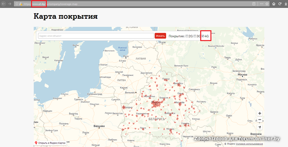
Task: Click the red Искать button
Action: (x=160, y=36)
